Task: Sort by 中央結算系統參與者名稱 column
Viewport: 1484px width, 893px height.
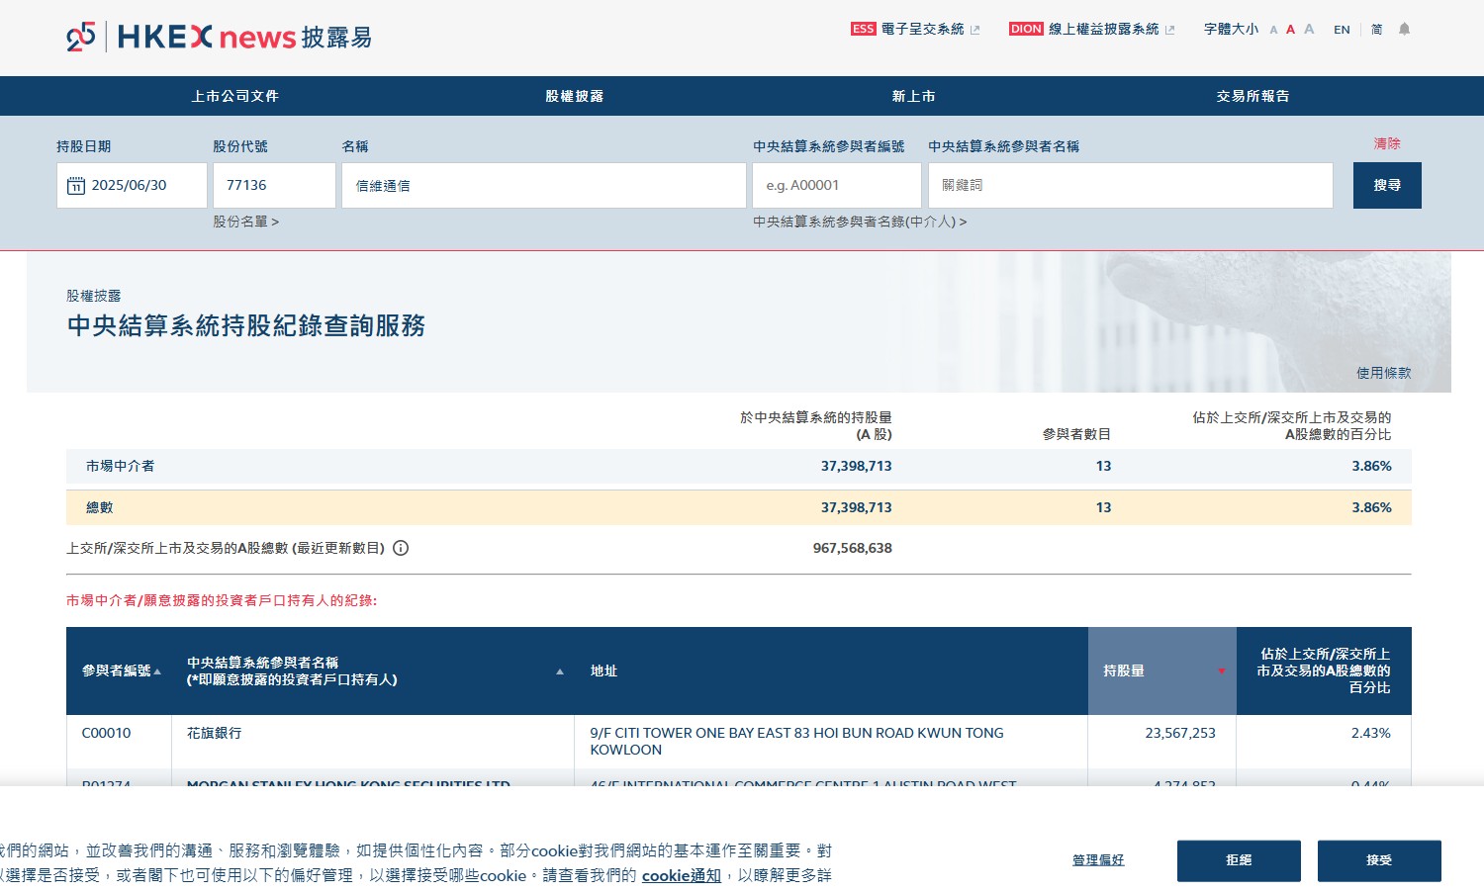Action: coord(373,670)
